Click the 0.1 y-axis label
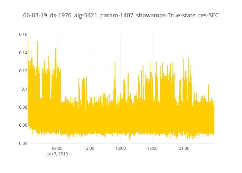This screenshot has height=173, width=242. click(x=24, y=89)
